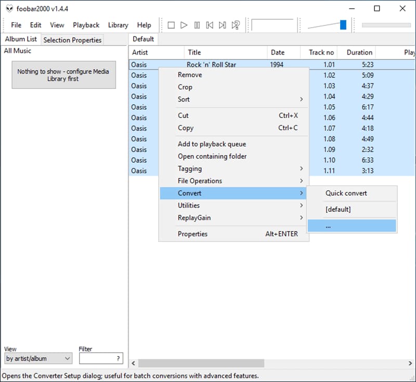The width and height of the screenshot is (416, 382).
Task: Play a random track icon
Action: tap(236, 25)
